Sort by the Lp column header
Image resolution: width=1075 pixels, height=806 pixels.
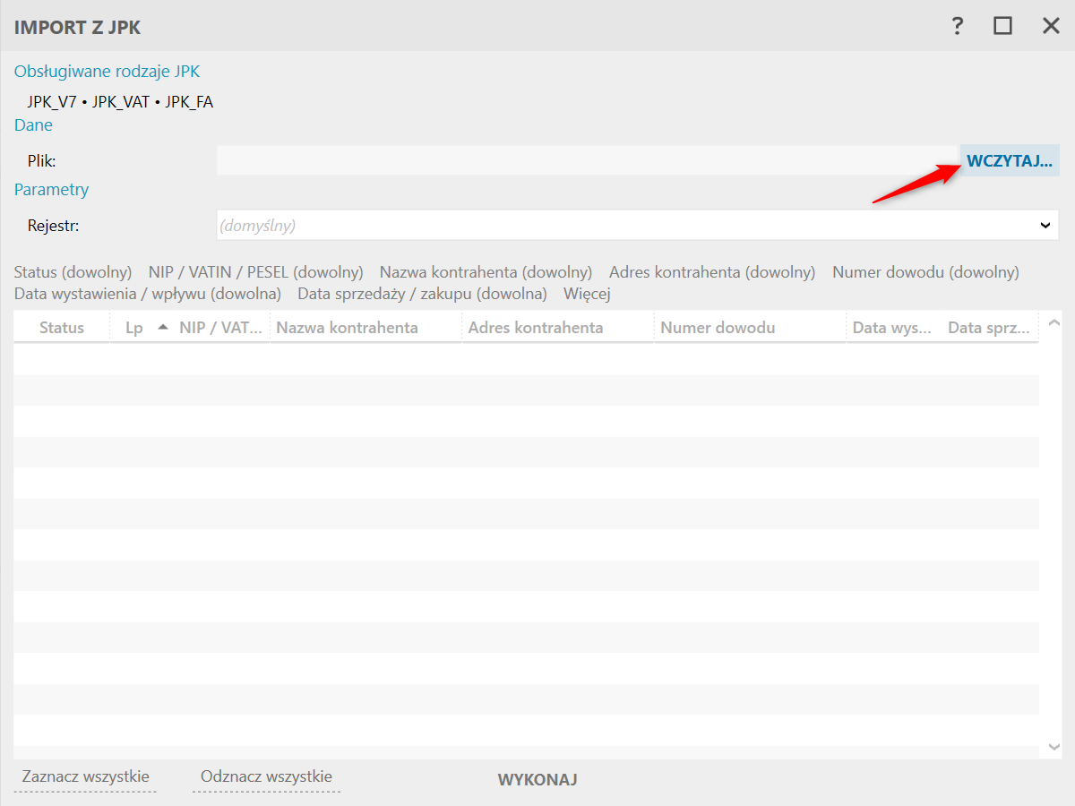[x=134, y=328]
